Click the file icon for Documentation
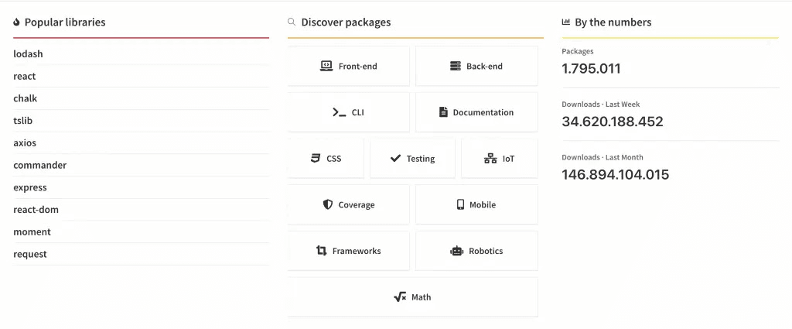Screen dimensions: 792x329 (x=443, y=112)
